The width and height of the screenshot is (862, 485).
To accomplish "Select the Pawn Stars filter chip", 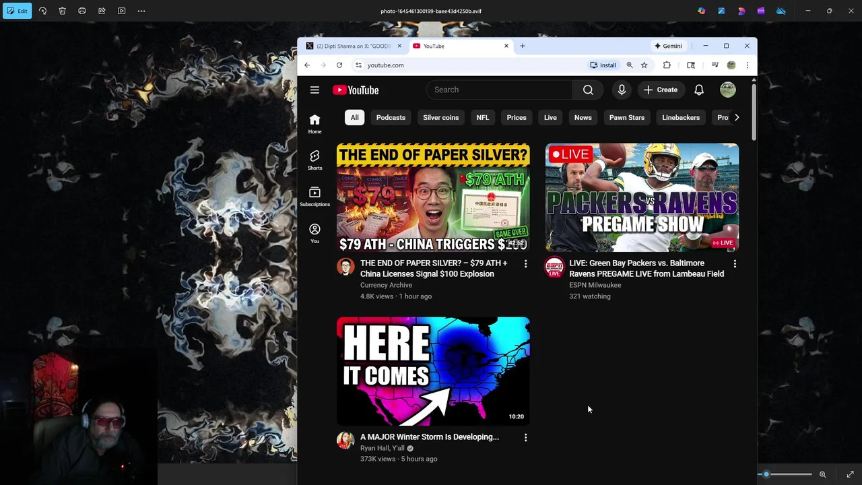I will [x=627, y=117].
